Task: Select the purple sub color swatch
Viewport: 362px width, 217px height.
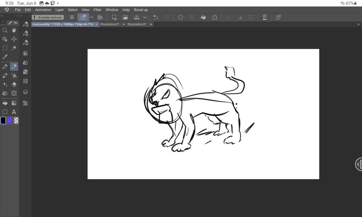Action: (x=10, y=121)
